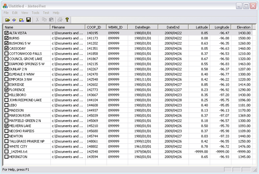The height and width of the screenshot is (174, 259).
Task: Click the ESKRIDGE station name
Action: (x=17, y=84)
